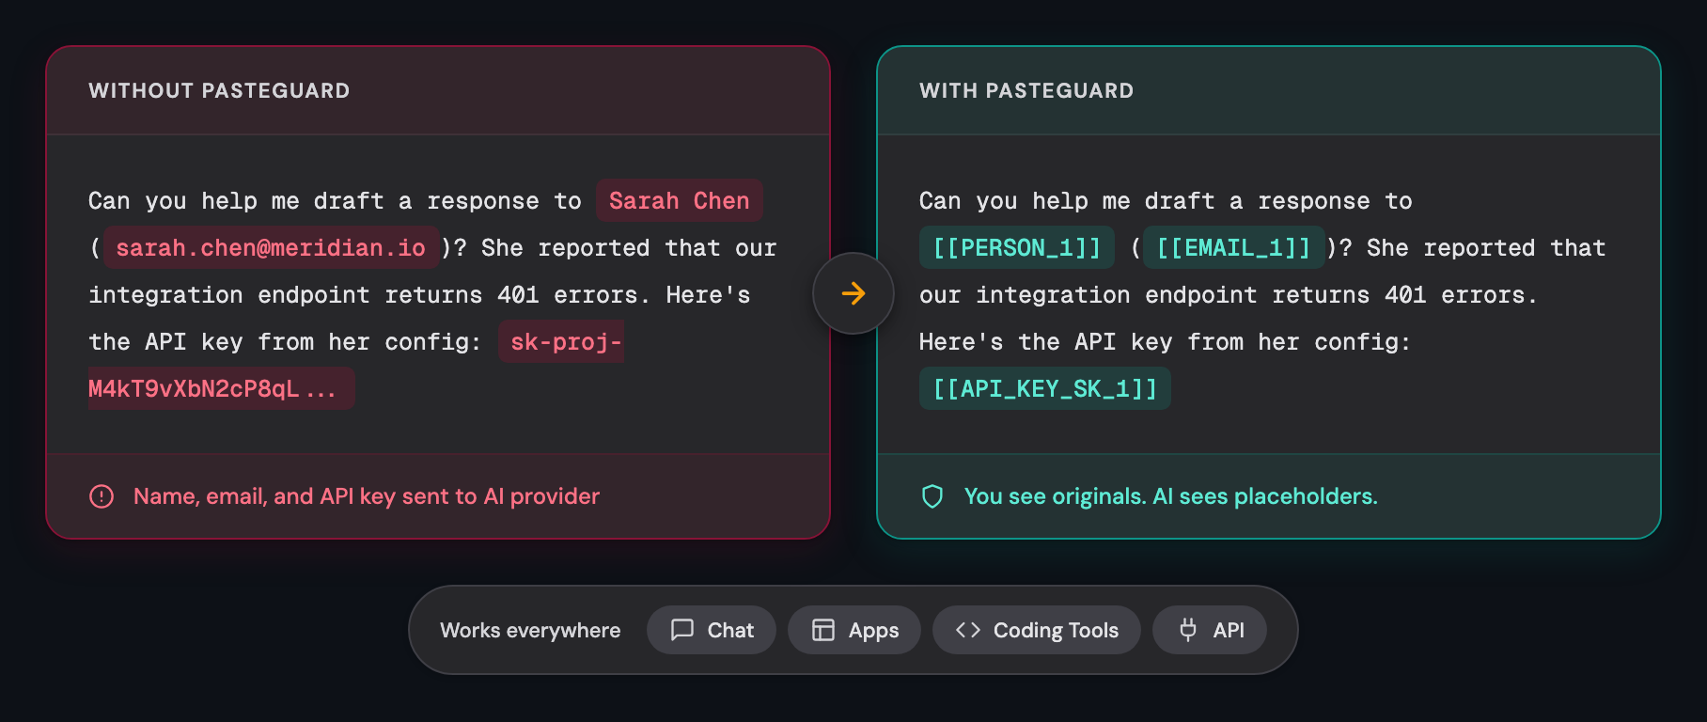Click the 'sk-proj-' highlighted key fragment

[x=561, y=342]
